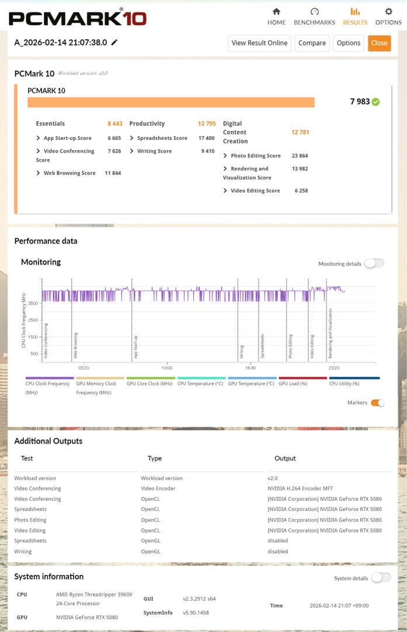Click the pencil icon to rename result
Screen dimensions: 407x632
pyautogui.click(x=114, y=42)
